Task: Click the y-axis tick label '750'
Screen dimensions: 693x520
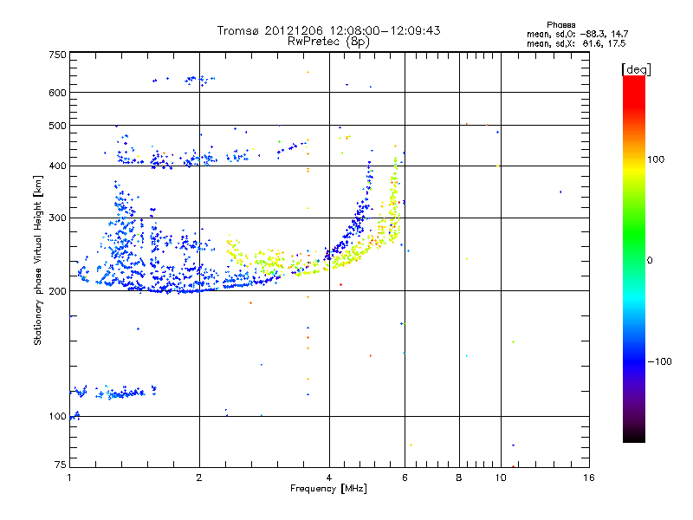Action: pyautogui.click(x=57, y=55)
